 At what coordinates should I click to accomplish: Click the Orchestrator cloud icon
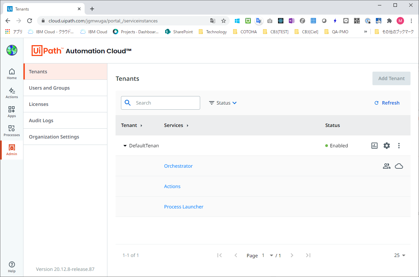[399, 166]
